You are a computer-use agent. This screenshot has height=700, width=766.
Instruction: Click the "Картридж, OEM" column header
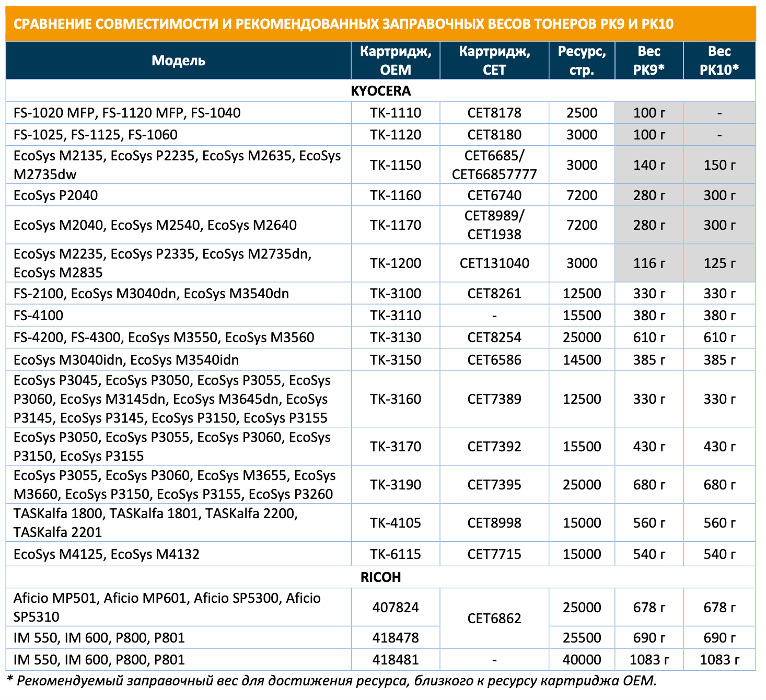(x=396, y=61)
